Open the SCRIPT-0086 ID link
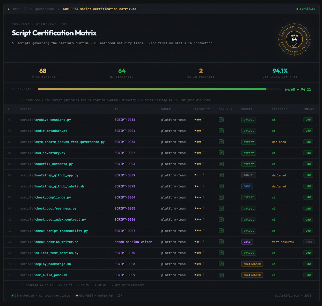The height and width of the screenshot is (306, 322). pos(125,142)
